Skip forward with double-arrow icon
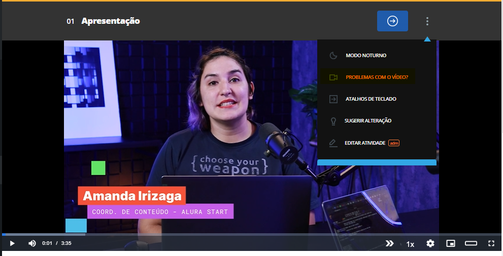 pos(389,243)
